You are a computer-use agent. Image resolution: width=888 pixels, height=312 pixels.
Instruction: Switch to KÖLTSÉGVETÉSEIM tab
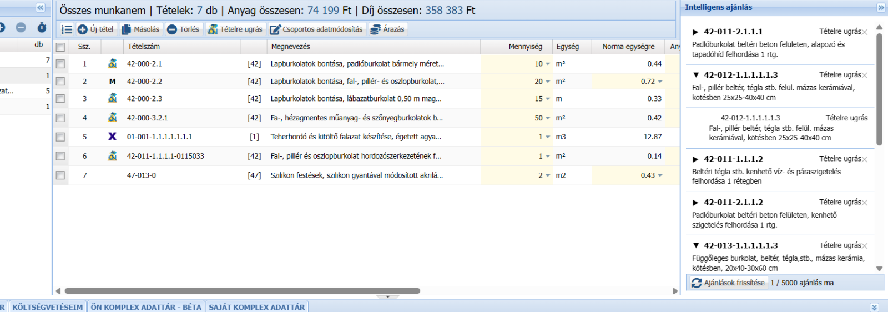click(48, 307)
